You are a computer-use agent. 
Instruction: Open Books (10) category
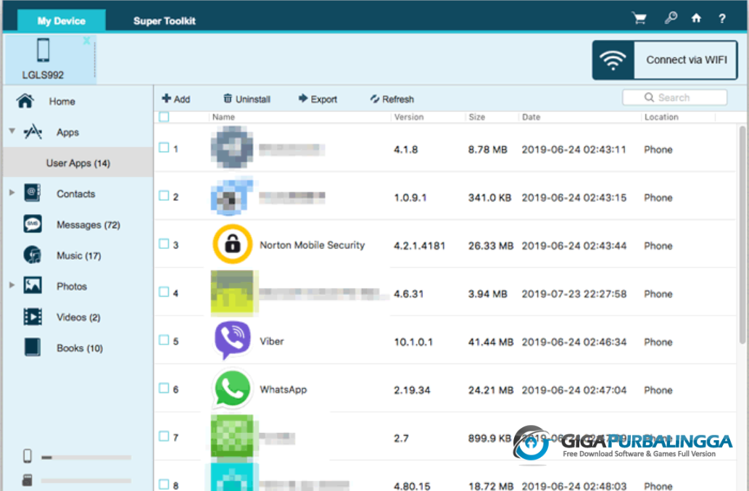(x=80, y=348)
